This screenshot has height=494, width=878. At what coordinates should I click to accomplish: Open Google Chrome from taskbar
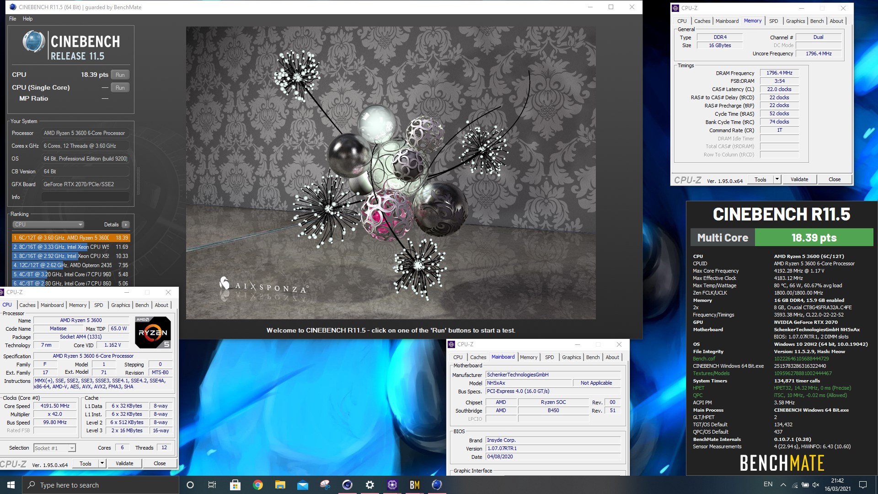click(x=258, y=485)
